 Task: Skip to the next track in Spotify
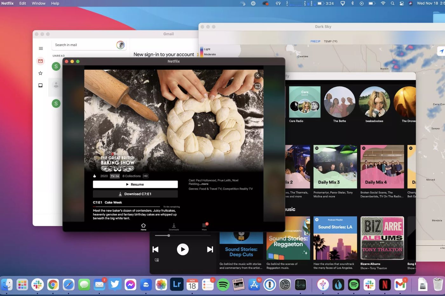210,249
